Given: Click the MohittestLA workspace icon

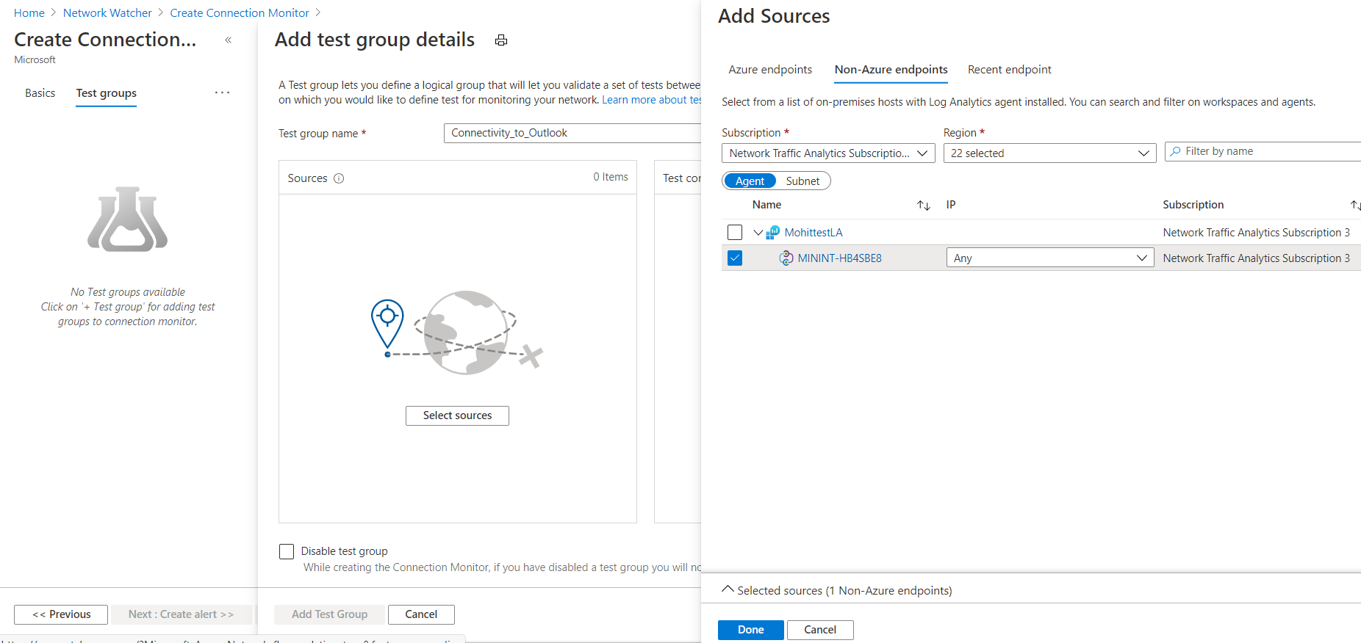Looking at the screenshot, I should (773, 233).
